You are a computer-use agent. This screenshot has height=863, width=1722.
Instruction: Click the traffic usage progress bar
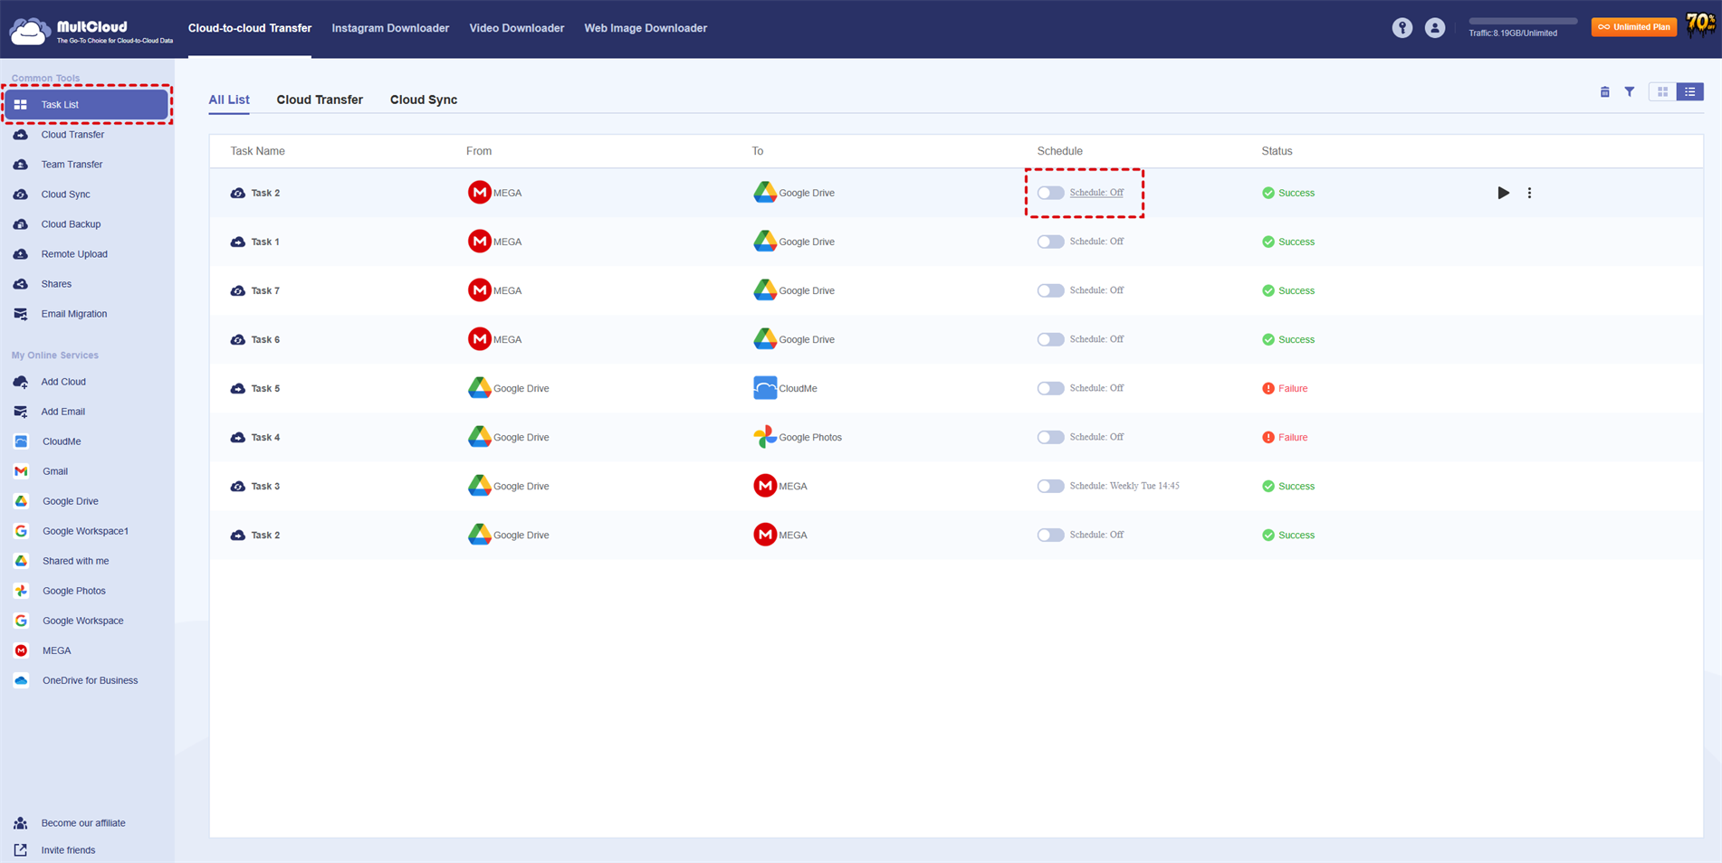coord(1522,21)
